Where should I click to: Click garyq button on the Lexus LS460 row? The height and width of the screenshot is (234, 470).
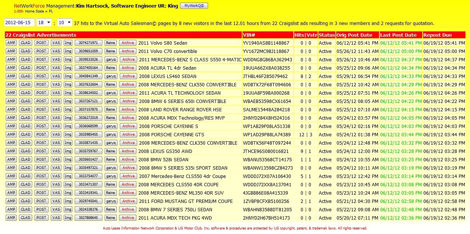pos(111,76)
